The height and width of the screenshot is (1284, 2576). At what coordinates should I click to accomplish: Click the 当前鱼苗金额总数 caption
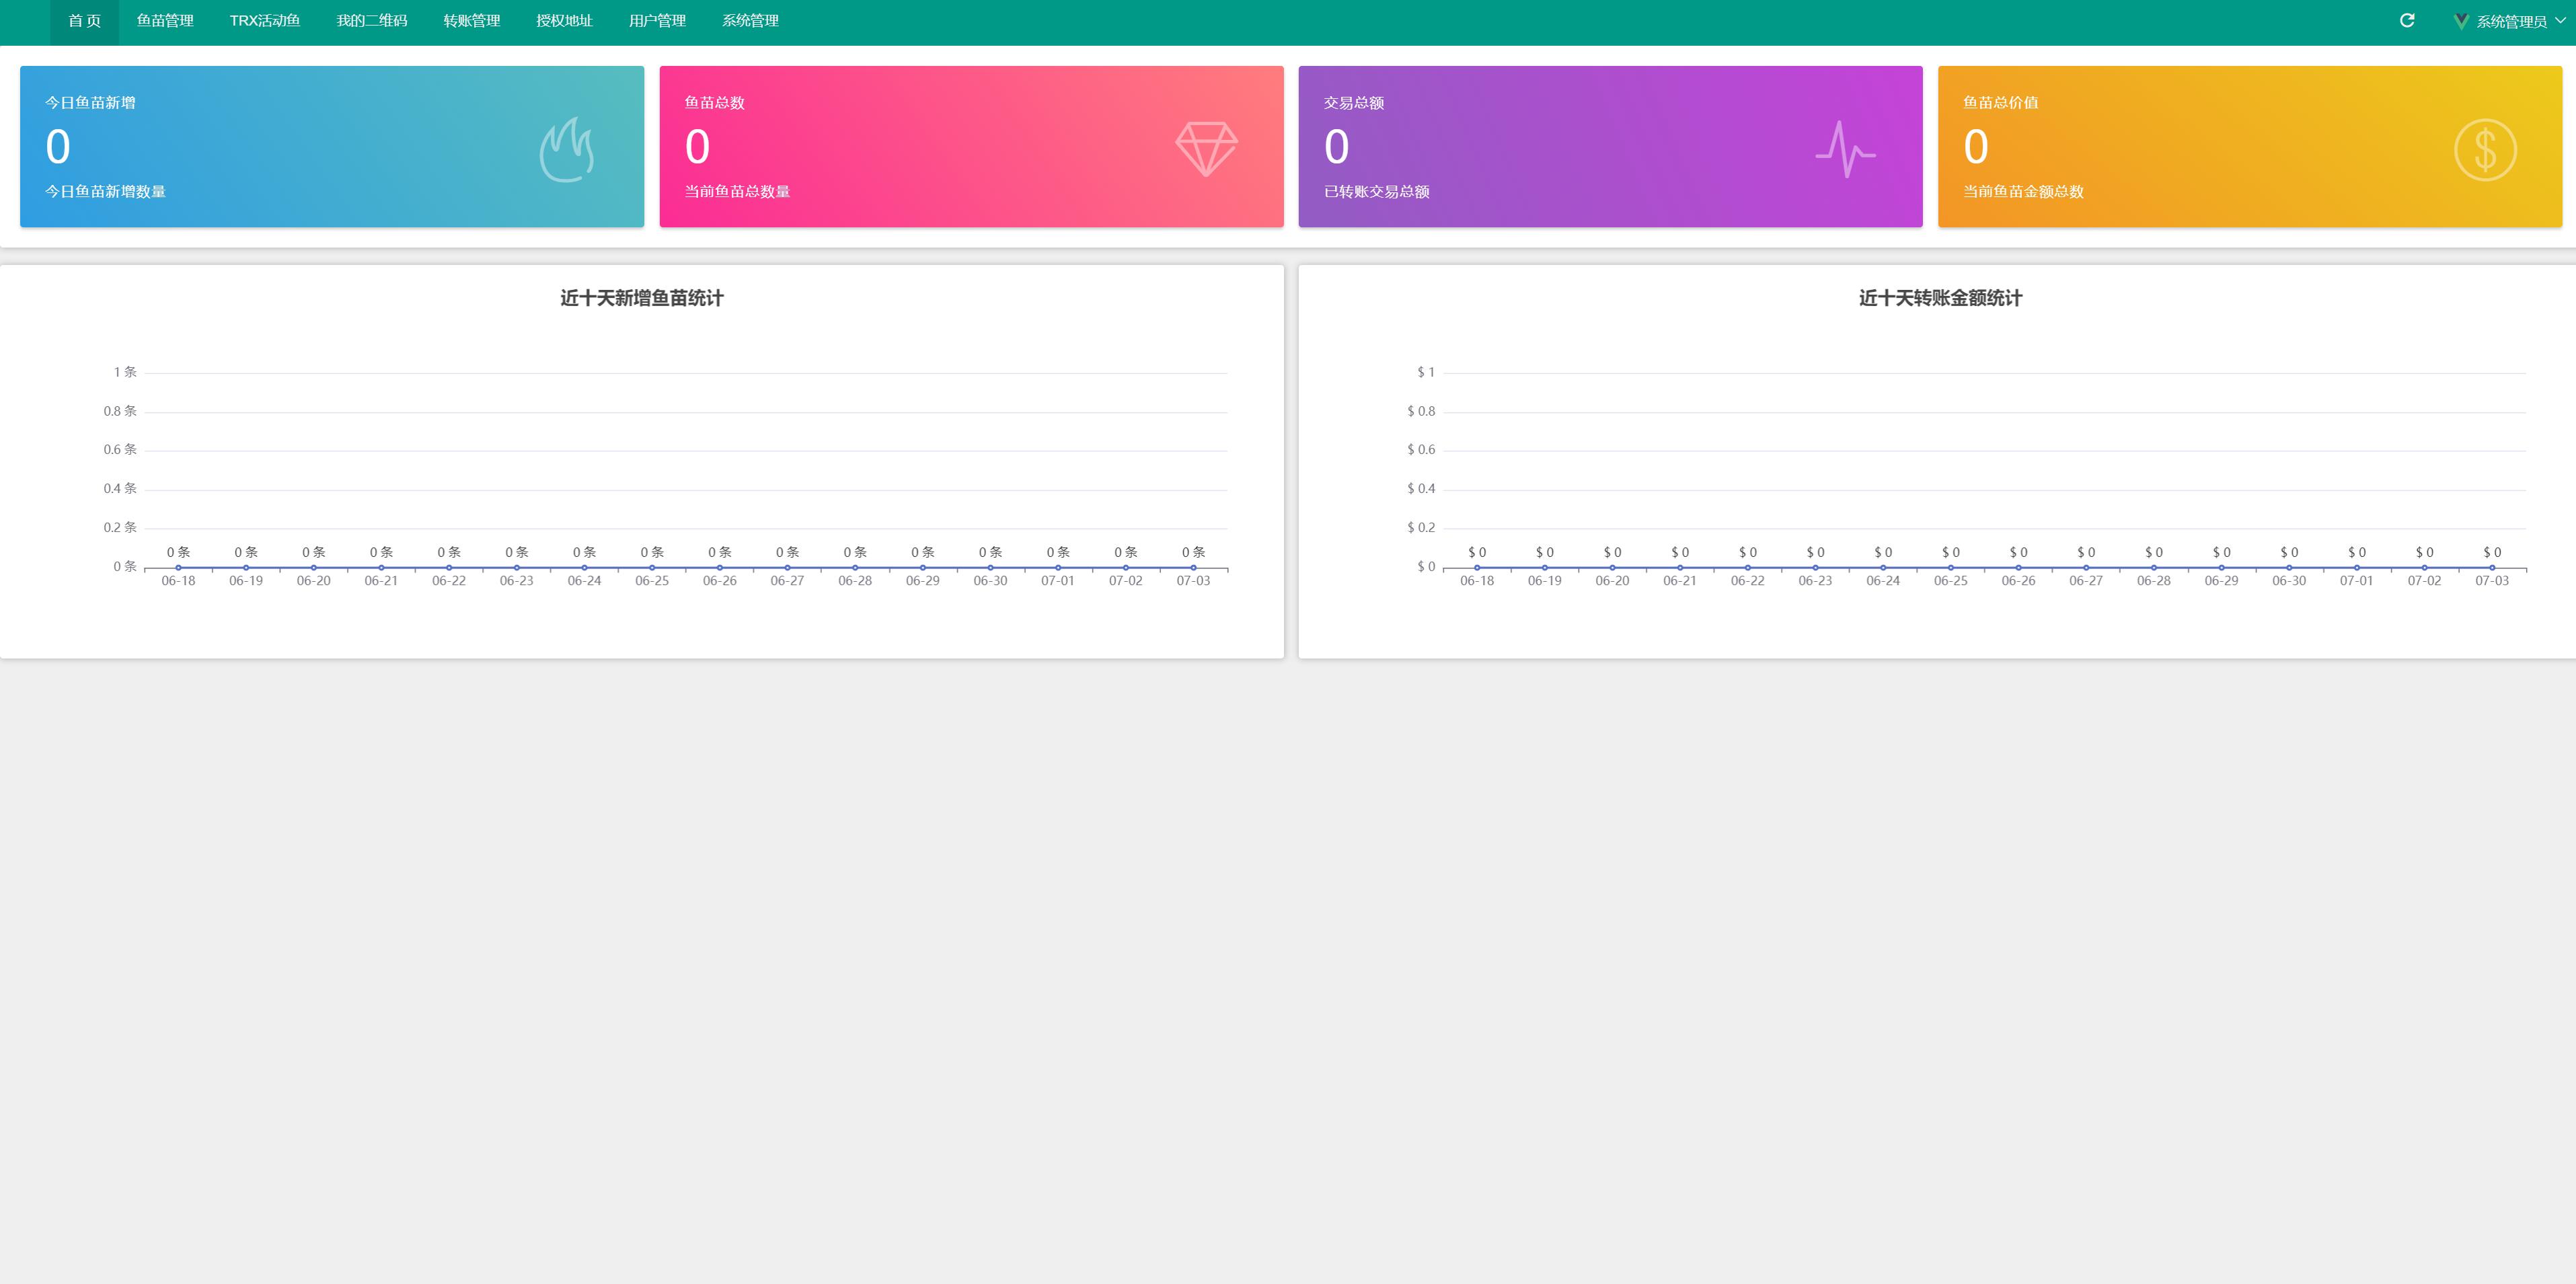point(2023,191)
